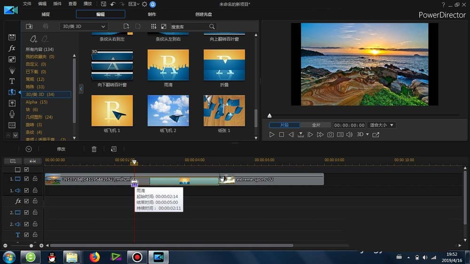This screenshot has height=264, width=470.
Task: Toggle the lock on audio track 1
Action: 35,190
